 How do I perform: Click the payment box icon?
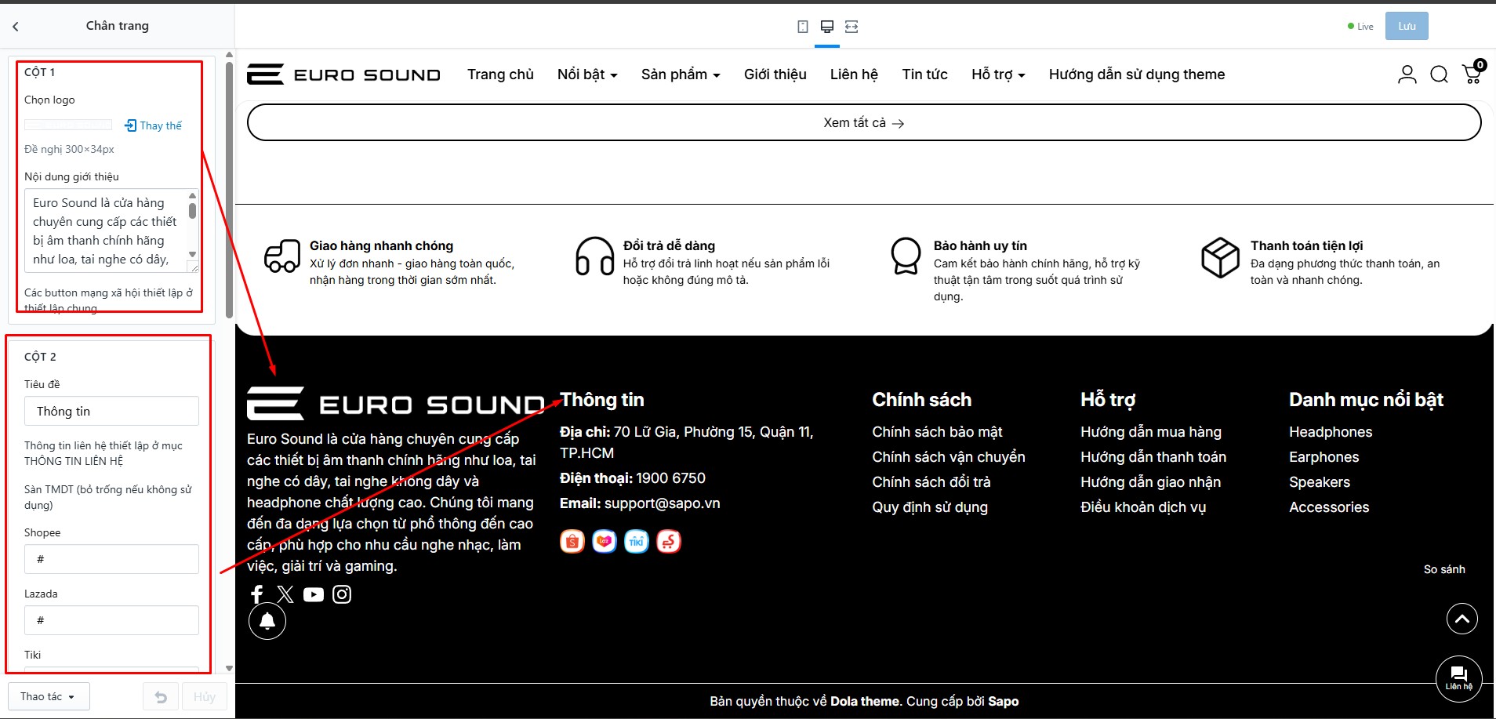pyautogui.click(x=1221, y=257)
